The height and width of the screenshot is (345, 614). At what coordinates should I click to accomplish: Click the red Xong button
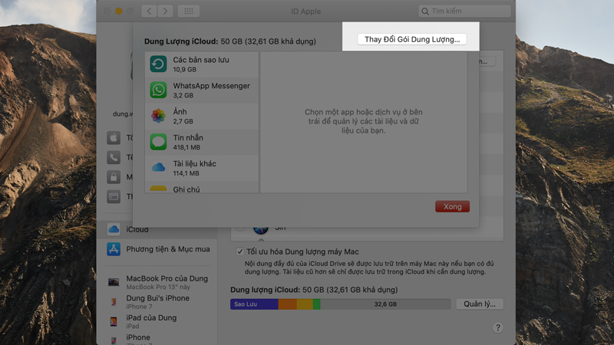[x=452, y=206]
